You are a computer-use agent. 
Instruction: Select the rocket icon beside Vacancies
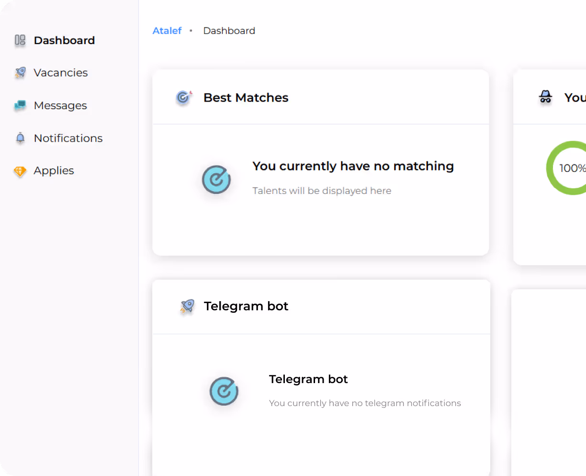click(20, 72)
